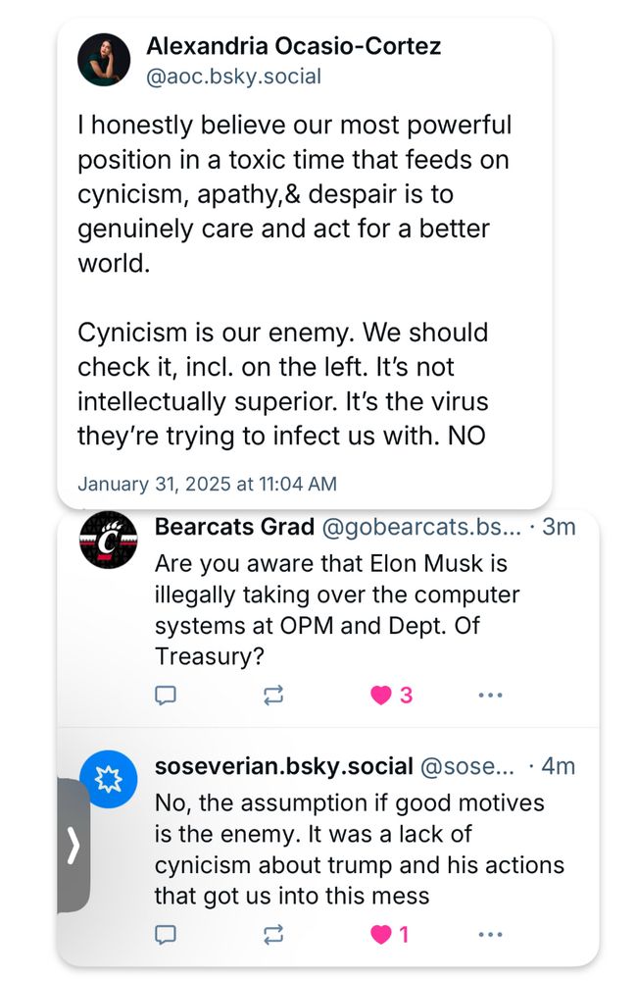Click the Alexandria Ocasio-Cortez display name
The image size is (636, 981).
click(x=293, y=45)
